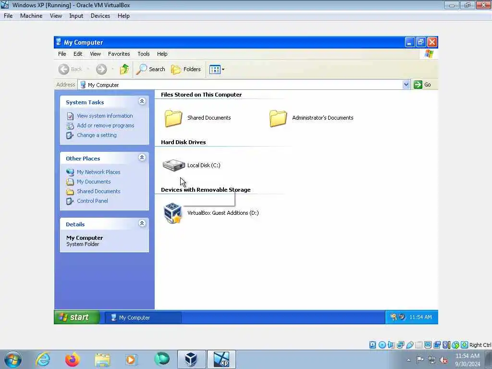Open Windows Explorer taskbar icon

102,360
